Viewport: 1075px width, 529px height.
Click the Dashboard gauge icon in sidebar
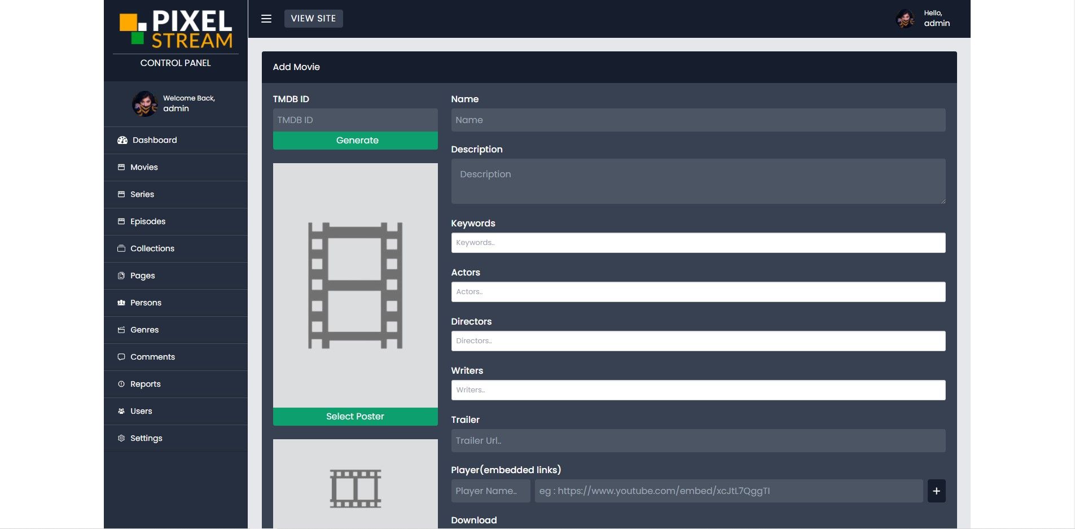click(122, 140)
